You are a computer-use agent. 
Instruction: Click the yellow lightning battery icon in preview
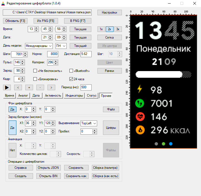tap(140, 89)
